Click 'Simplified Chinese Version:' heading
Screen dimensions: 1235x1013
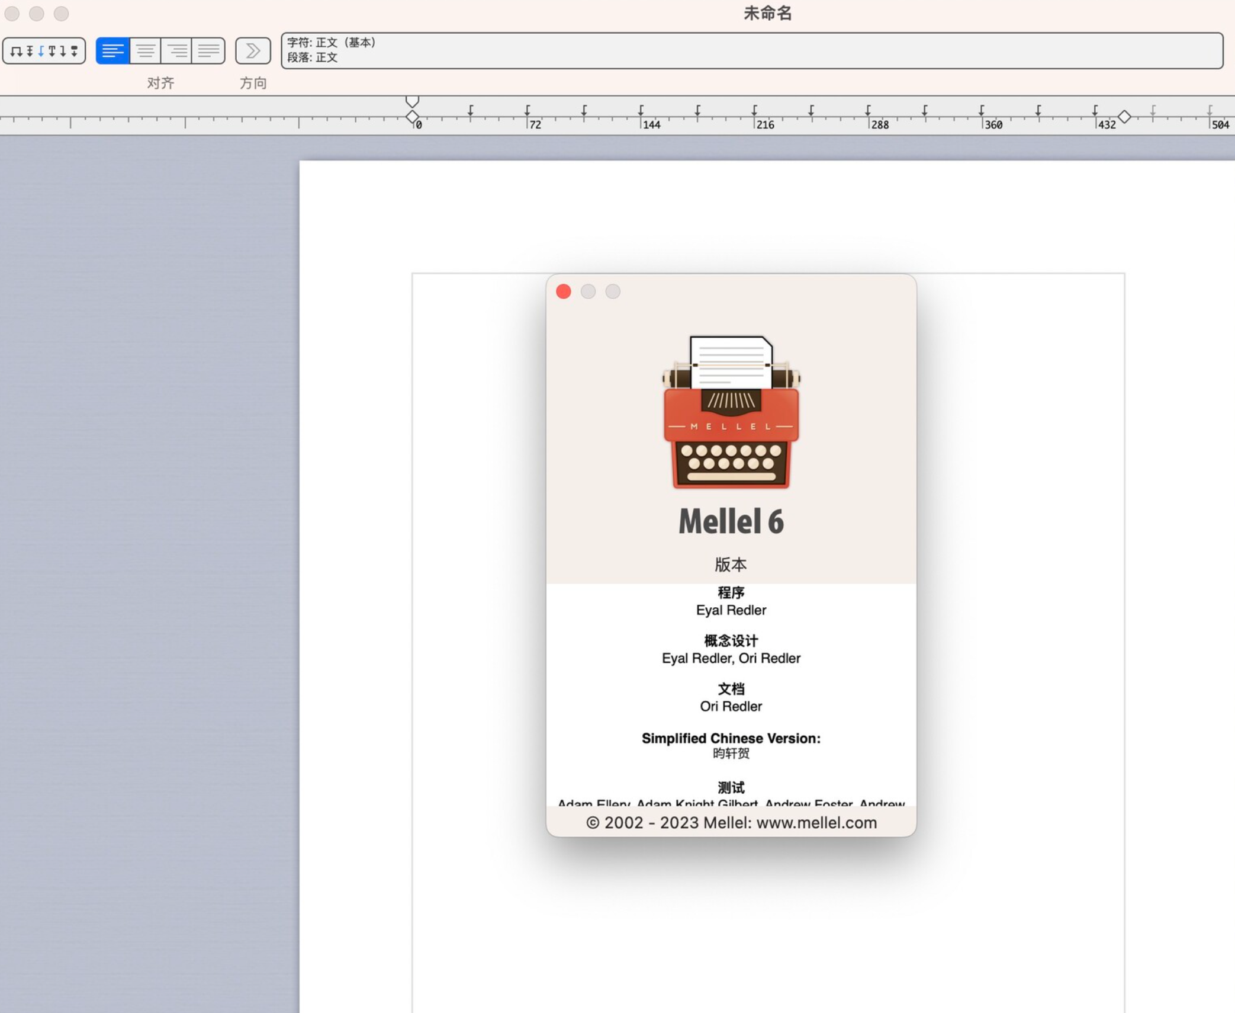point(731,738)
